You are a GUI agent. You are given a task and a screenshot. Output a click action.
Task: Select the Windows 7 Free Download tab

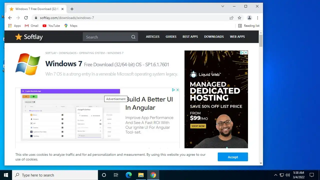click(x=37, y=9)
